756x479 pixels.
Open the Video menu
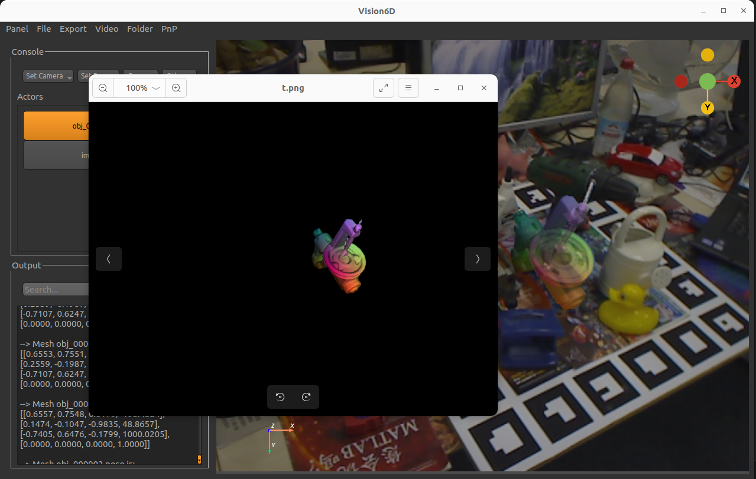click(106, 28)
